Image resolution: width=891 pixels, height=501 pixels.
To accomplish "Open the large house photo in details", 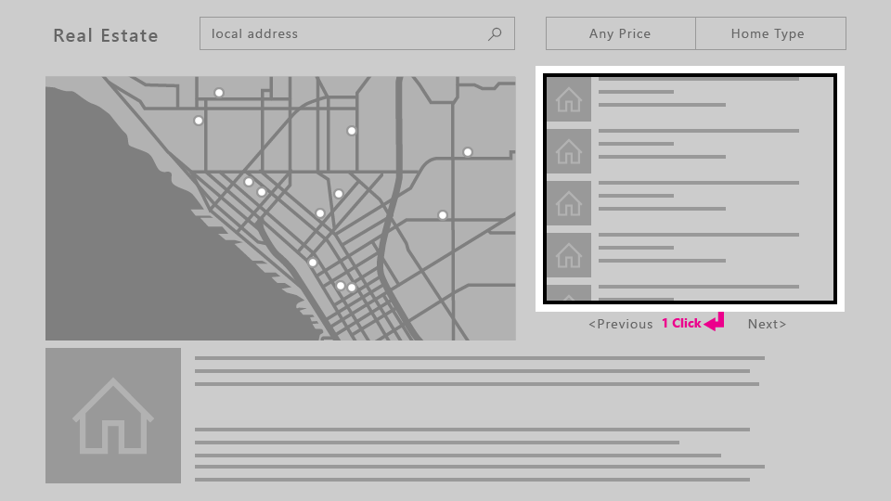I will point(113,416).
